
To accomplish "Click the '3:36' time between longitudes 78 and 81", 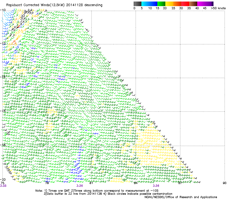I will click(x=79, y=186).
